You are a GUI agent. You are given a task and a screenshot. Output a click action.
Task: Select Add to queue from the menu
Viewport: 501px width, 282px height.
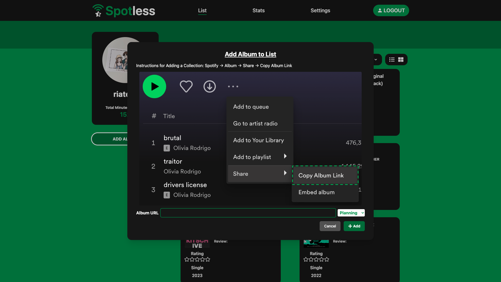[x=251, y=107]
